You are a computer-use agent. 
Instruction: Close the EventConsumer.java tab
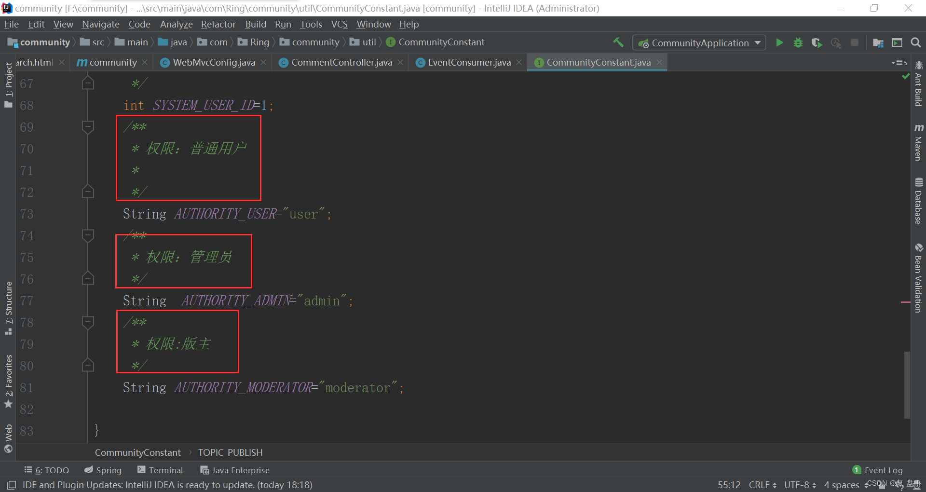tap(519, 63)
